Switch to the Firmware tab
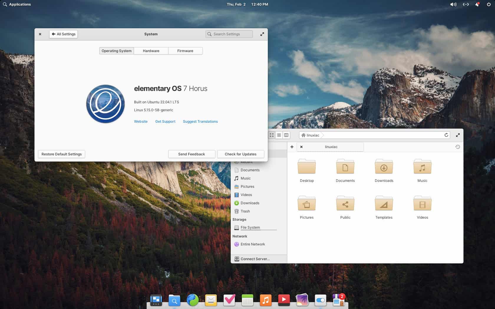 tap(185, 51)
